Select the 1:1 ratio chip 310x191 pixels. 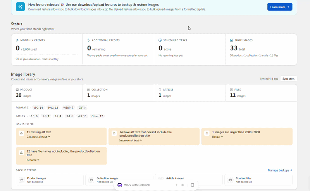[34, 116]
